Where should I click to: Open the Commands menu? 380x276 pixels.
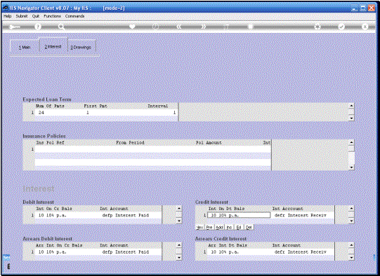click(x=74, y=16)
